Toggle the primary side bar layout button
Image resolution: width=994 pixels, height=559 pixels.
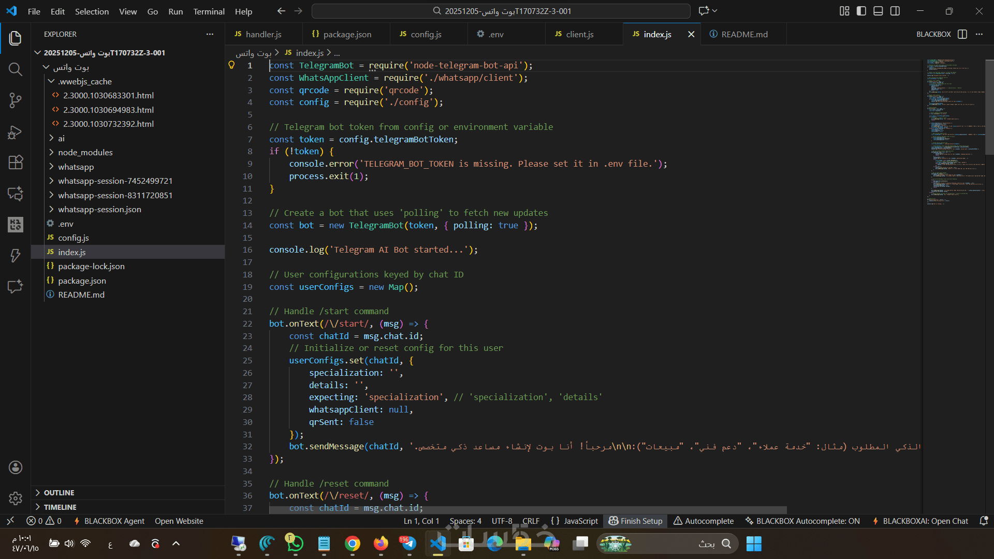(x=861, y=11)
